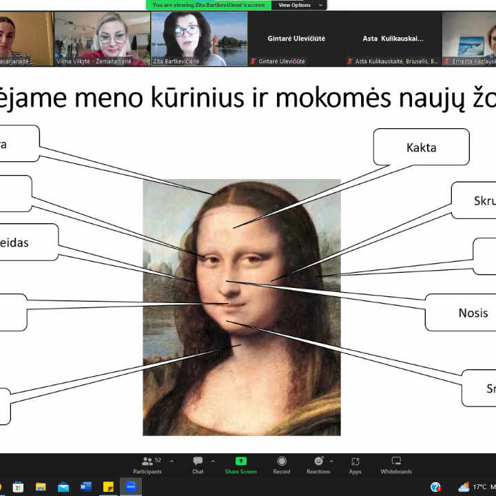This screenshot has height=496, width=496.
Task: Click the 'Kakta' label on the slide
Action: coord(422,147)
